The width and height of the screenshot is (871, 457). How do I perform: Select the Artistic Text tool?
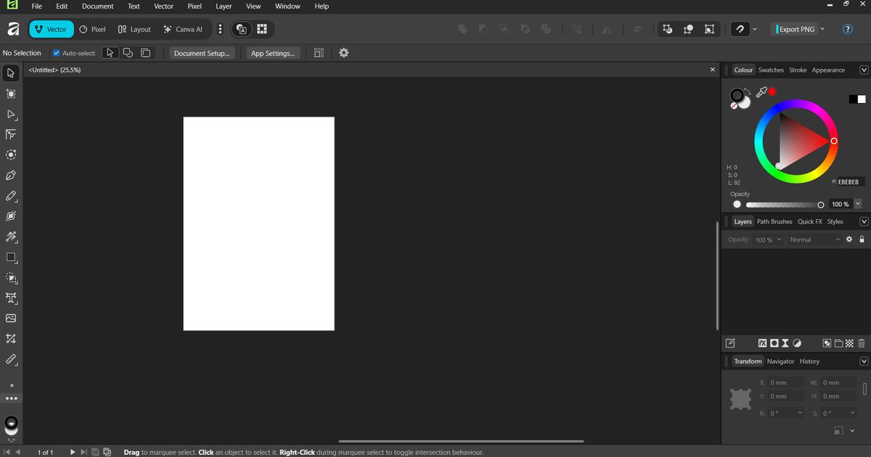[x=11, y=298]
